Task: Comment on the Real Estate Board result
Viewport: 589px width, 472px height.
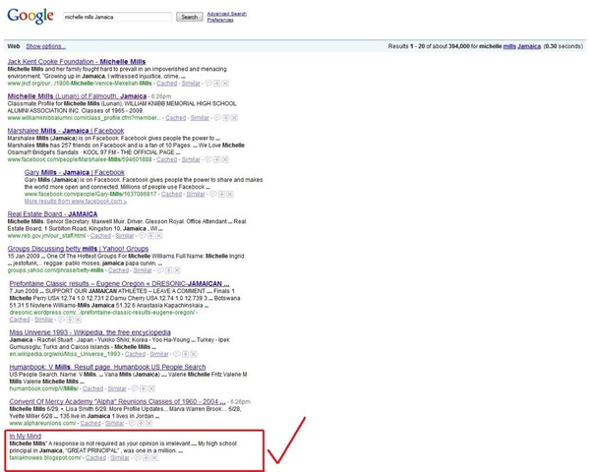Action: click(143, 236)
